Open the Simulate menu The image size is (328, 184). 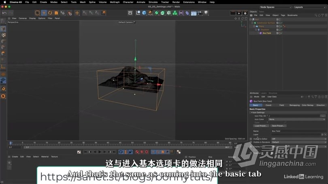tap(153, 2)
